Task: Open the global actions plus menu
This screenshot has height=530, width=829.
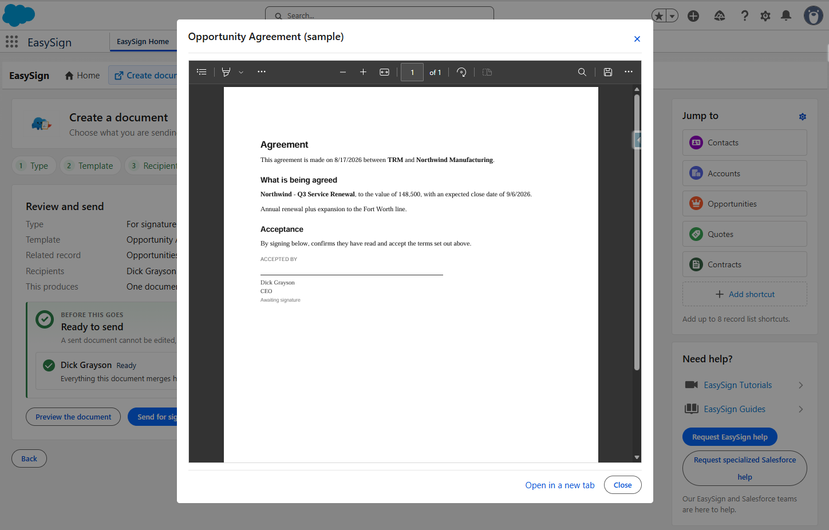Action: click(693, 16)
